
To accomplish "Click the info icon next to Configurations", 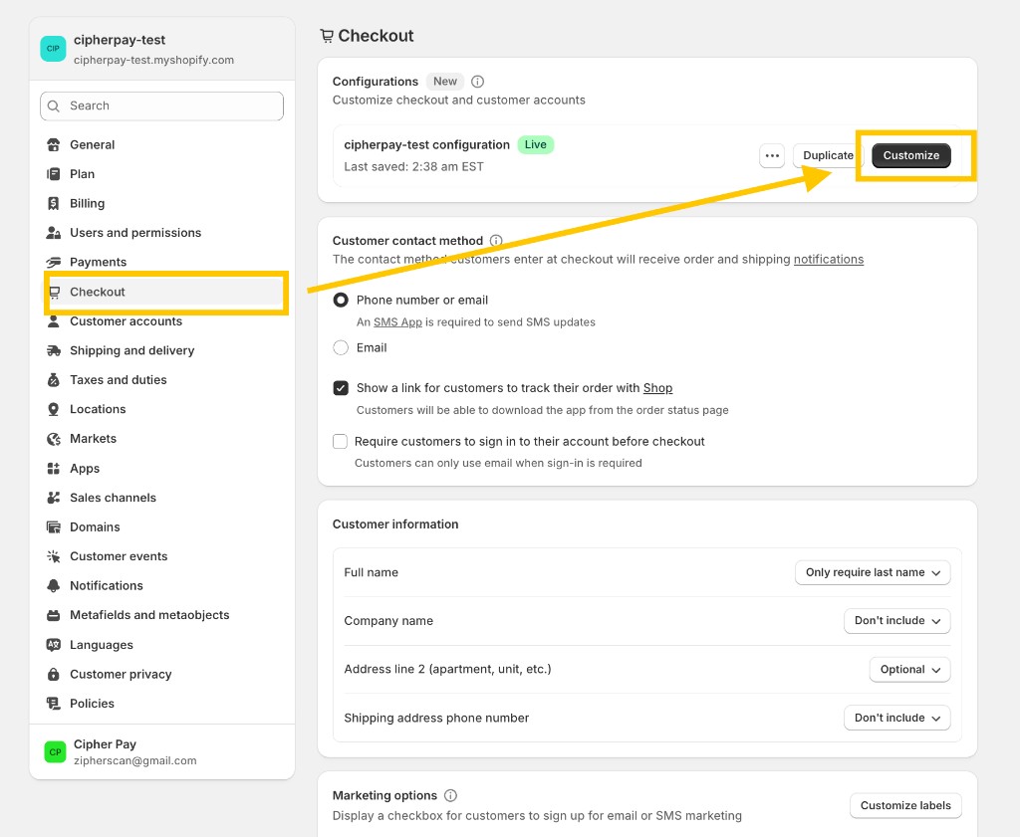I will (477, 82).
